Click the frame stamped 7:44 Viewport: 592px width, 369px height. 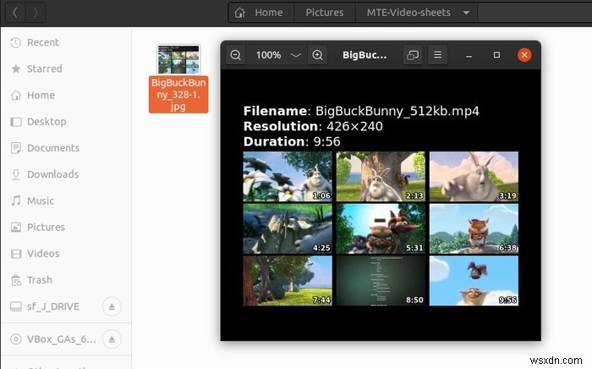tap(288, 281)
